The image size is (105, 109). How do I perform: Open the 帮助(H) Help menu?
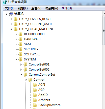[x=67, y=8]
